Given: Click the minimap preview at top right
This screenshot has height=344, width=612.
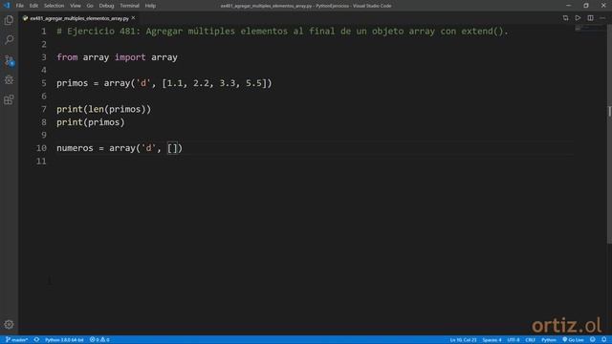Looking at the screenshot, I should coord(589,28).
